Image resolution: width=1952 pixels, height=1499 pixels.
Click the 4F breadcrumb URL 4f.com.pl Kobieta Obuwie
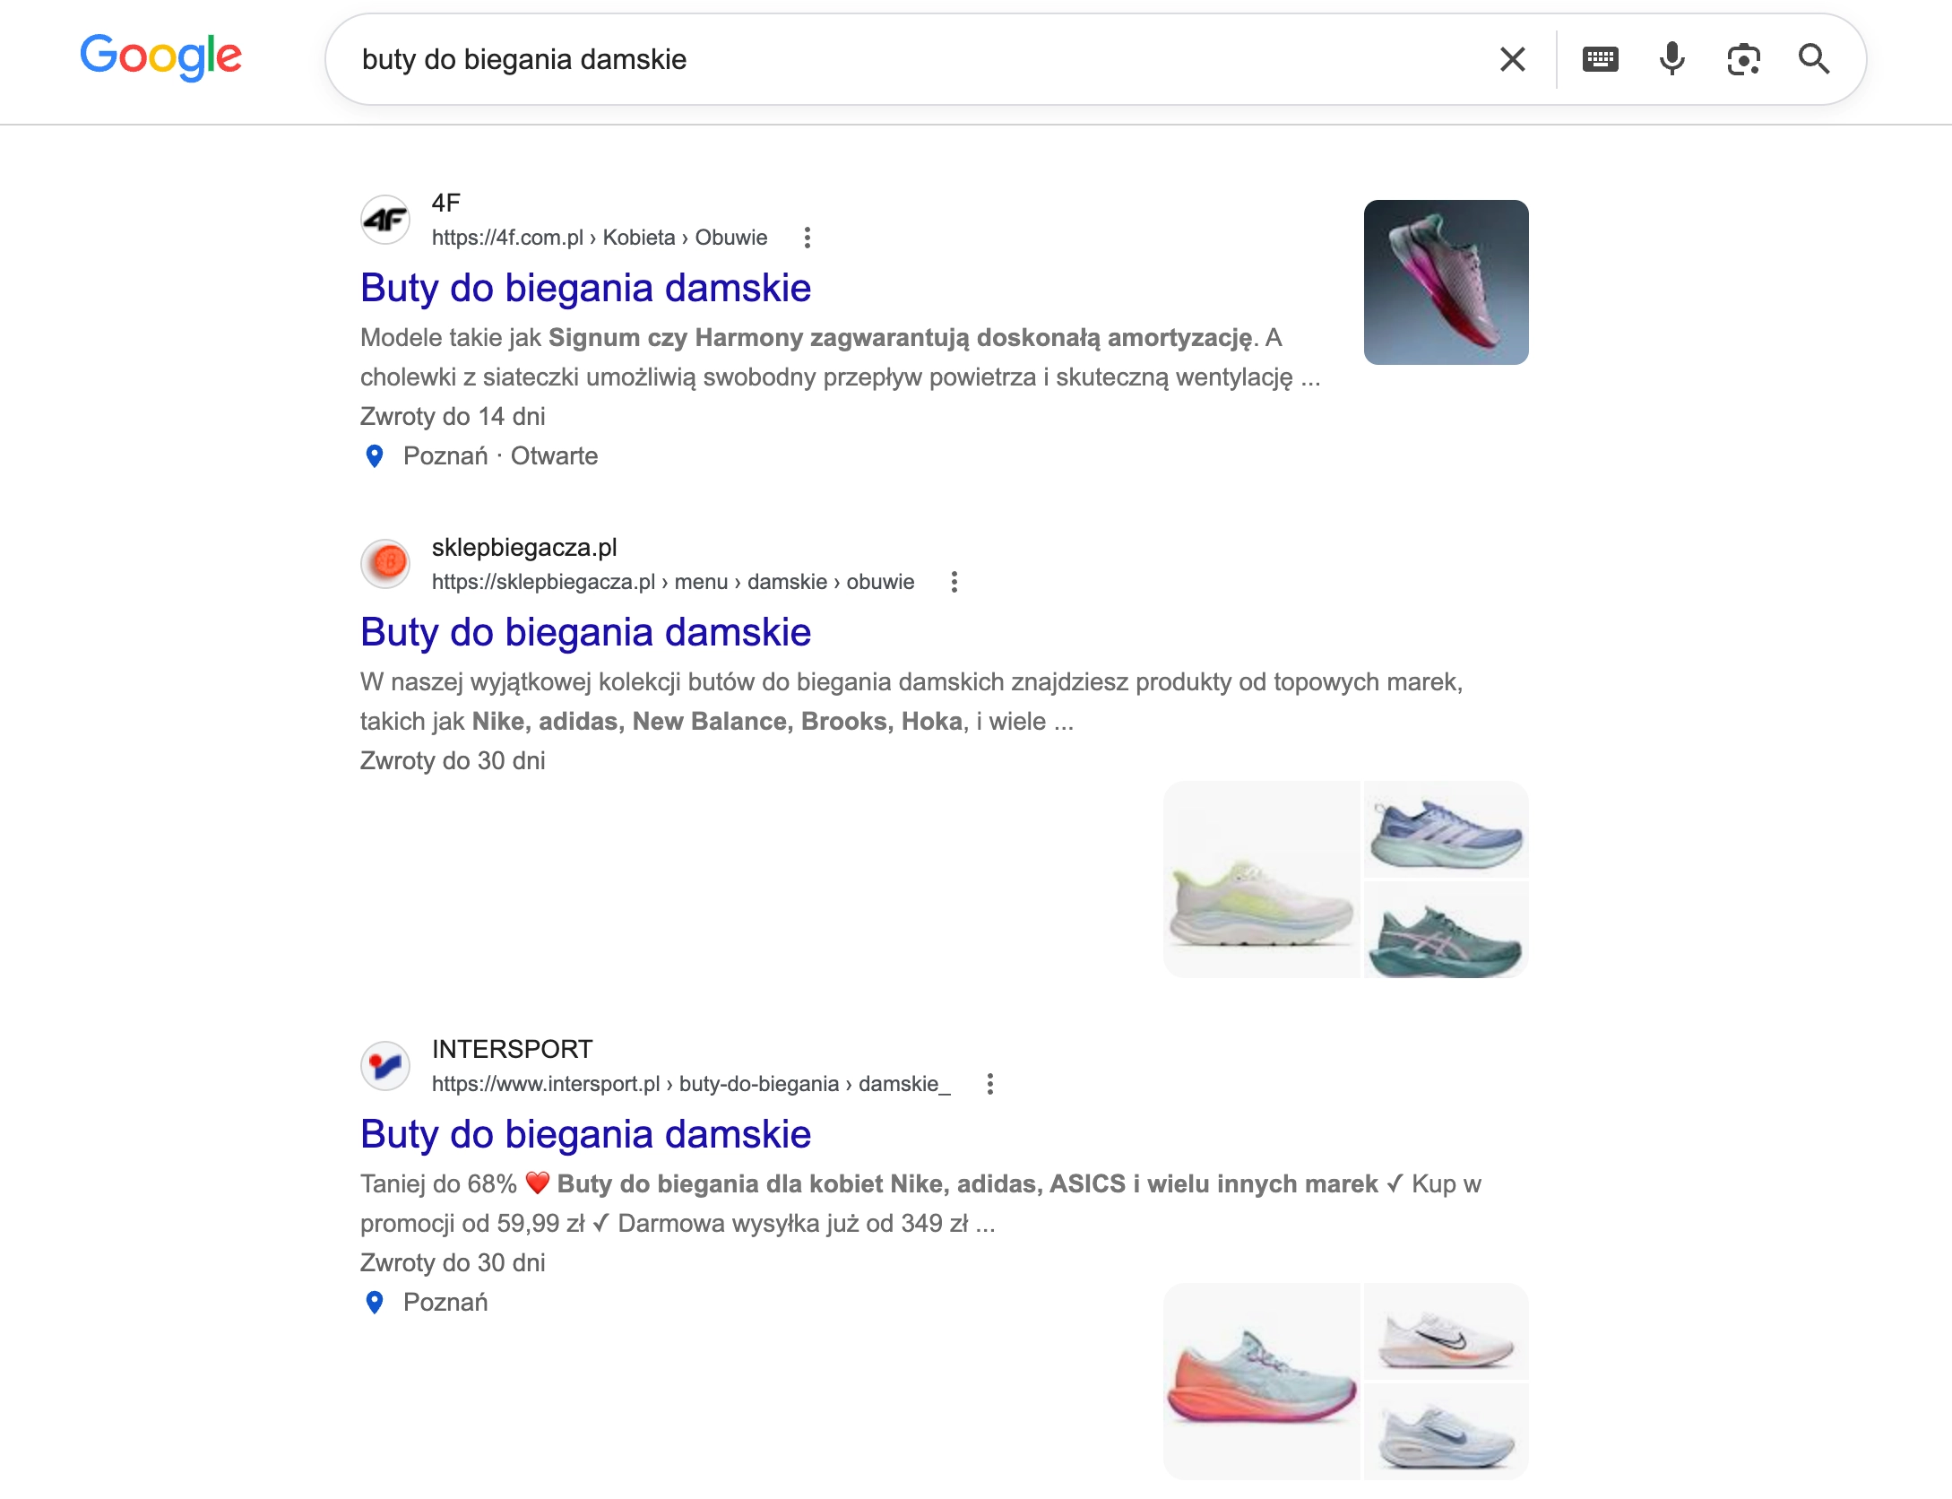599,238
